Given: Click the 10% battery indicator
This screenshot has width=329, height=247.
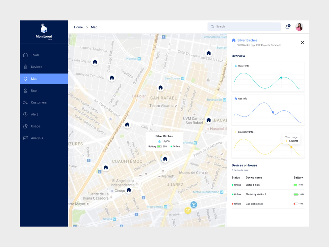Looking at the screenshot, I should pos(298,204).
